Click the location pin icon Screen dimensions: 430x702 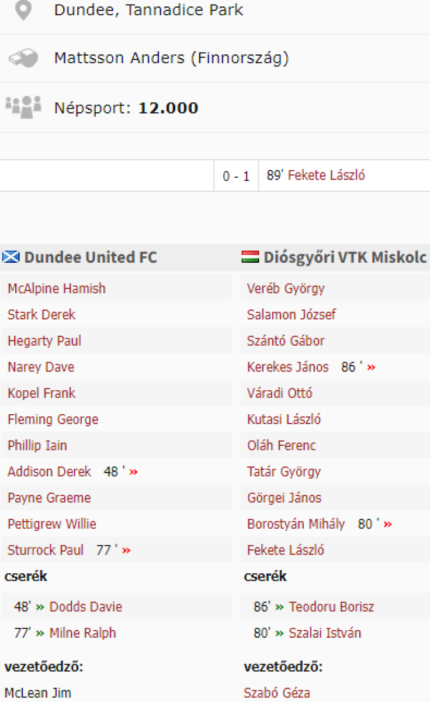23,9
